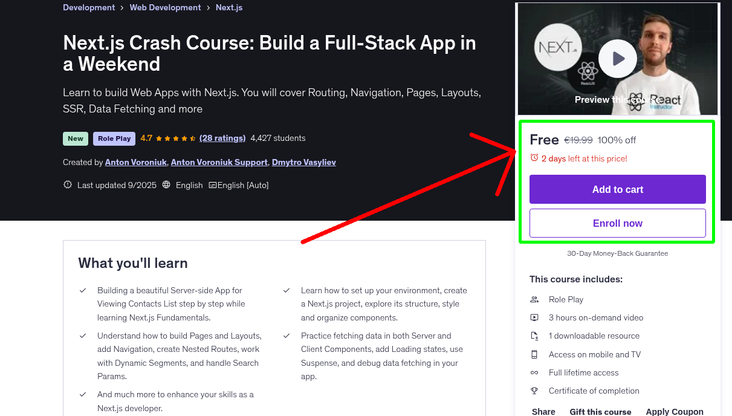Open instructor Anton Voroniuk's profile
The width and height of the screenshot is (732, 416).
tap(137, 162)
